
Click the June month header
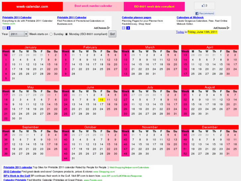pos(90,87)
